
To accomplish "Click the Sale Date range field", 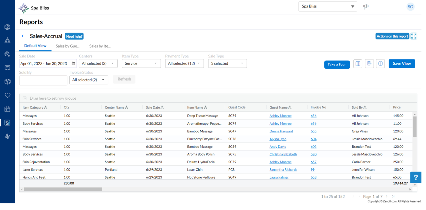I will (48, 63).
